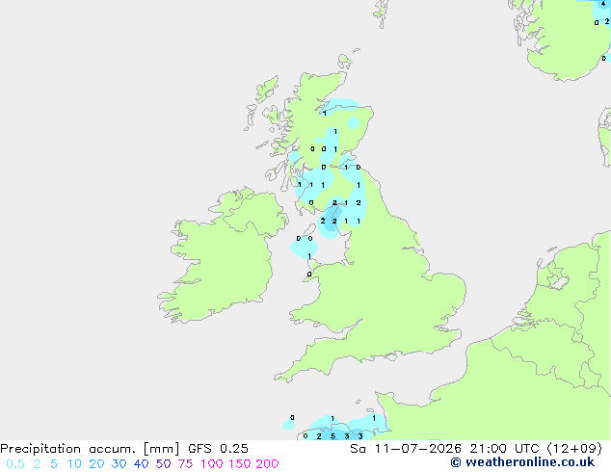
Task: Click the "GFS 0.25" model label
Action: pyautogui.click(x=218, y=449)
